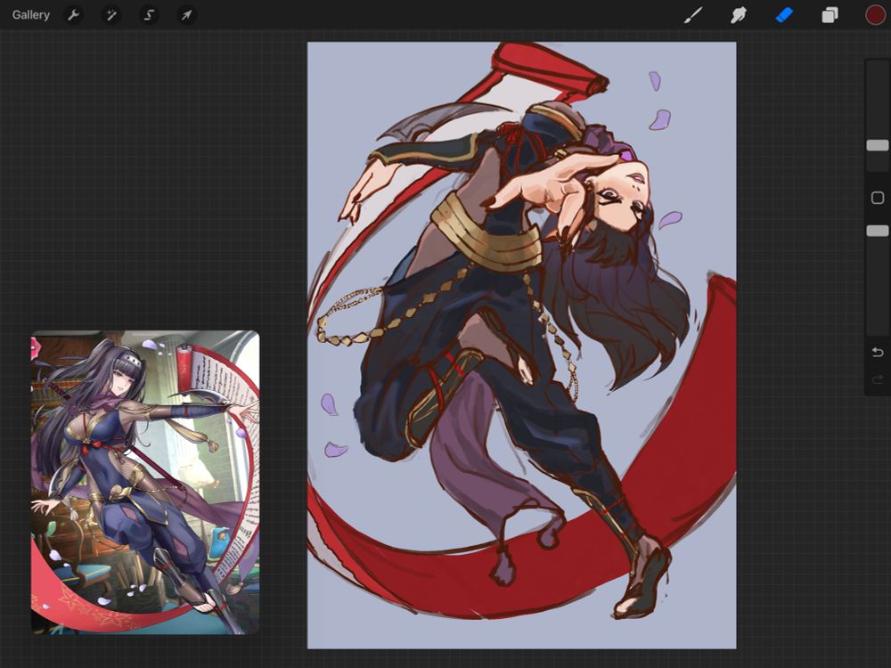The height and width of the screenshot is (668, 891).
Task: Tap the main artwork canvas
Action: (x=521, y=346)
